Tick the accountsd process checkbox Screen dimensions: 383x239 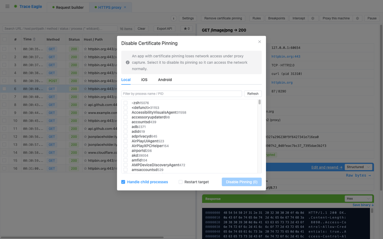pos(126,122)
